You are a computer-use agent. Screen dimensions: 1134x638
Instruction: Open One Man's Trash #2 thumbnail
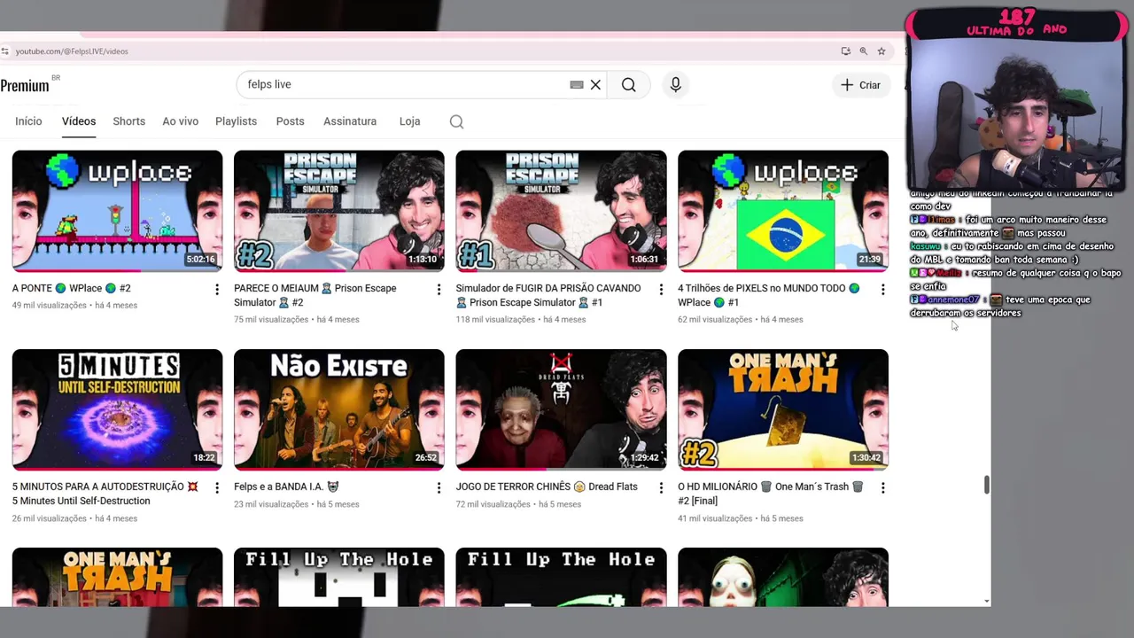pos(783,408)
